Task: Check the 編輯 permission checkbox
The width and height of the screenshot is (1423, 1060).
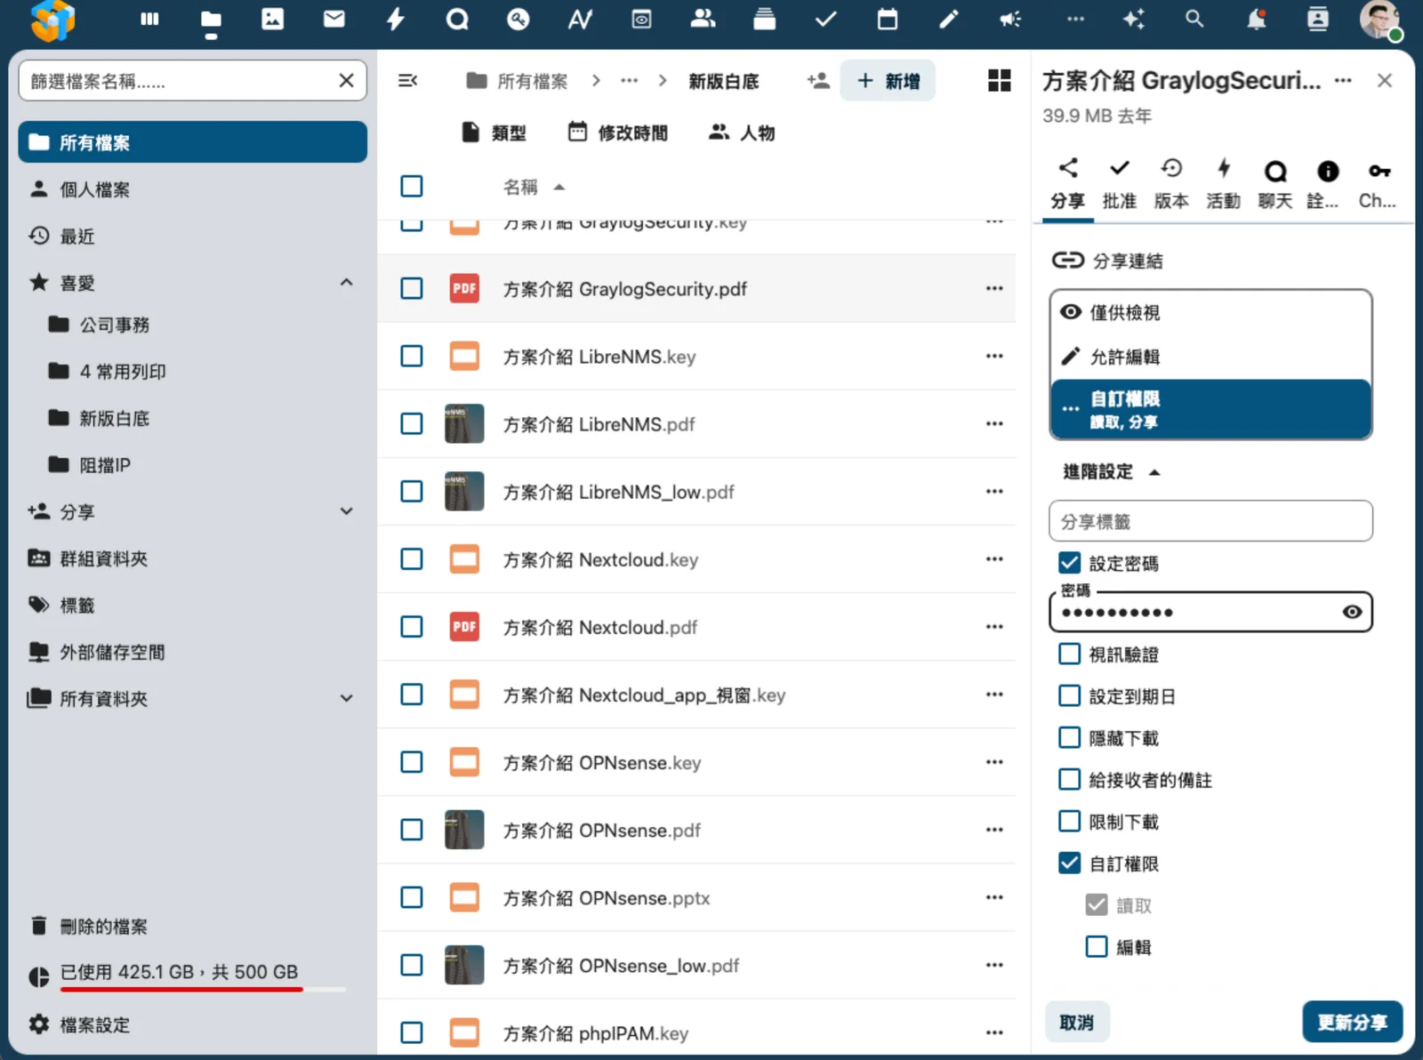Action: pyautogui.click(x=1097, y=947)
